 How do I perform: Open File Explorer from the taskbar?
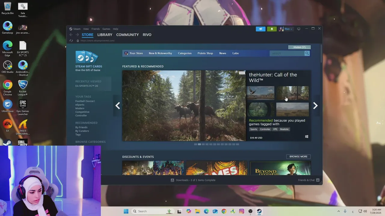198,211
